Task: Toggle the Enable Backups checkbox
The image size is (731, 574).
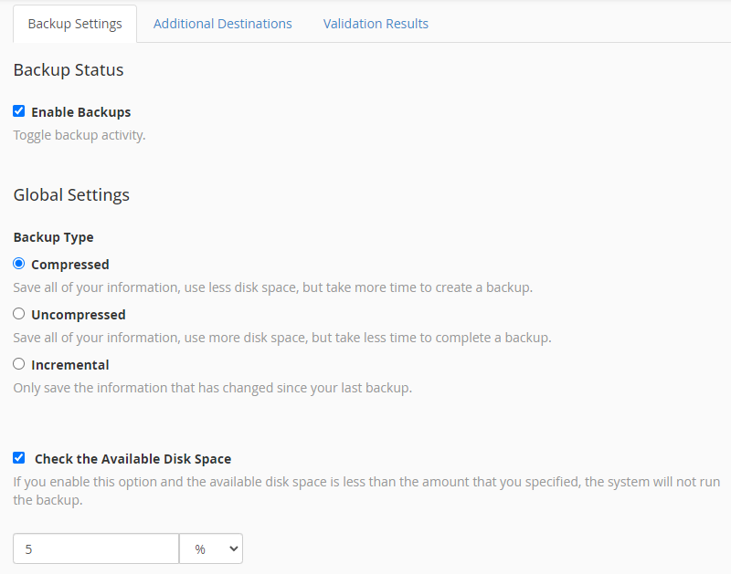Action: tap(18, 110)
